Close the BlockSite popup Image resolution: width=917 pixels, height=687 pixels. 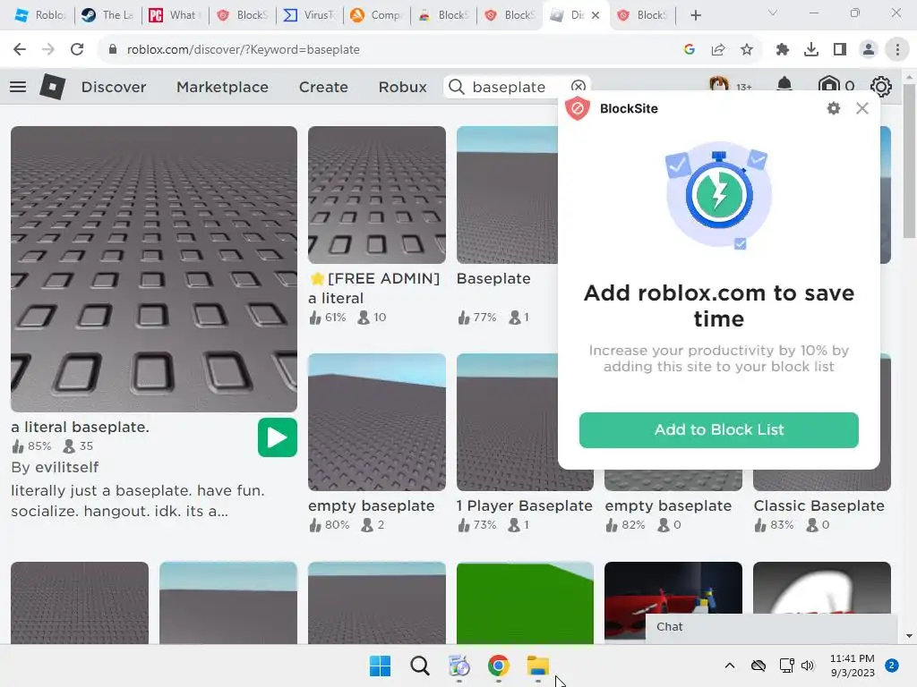click(862, 108)
